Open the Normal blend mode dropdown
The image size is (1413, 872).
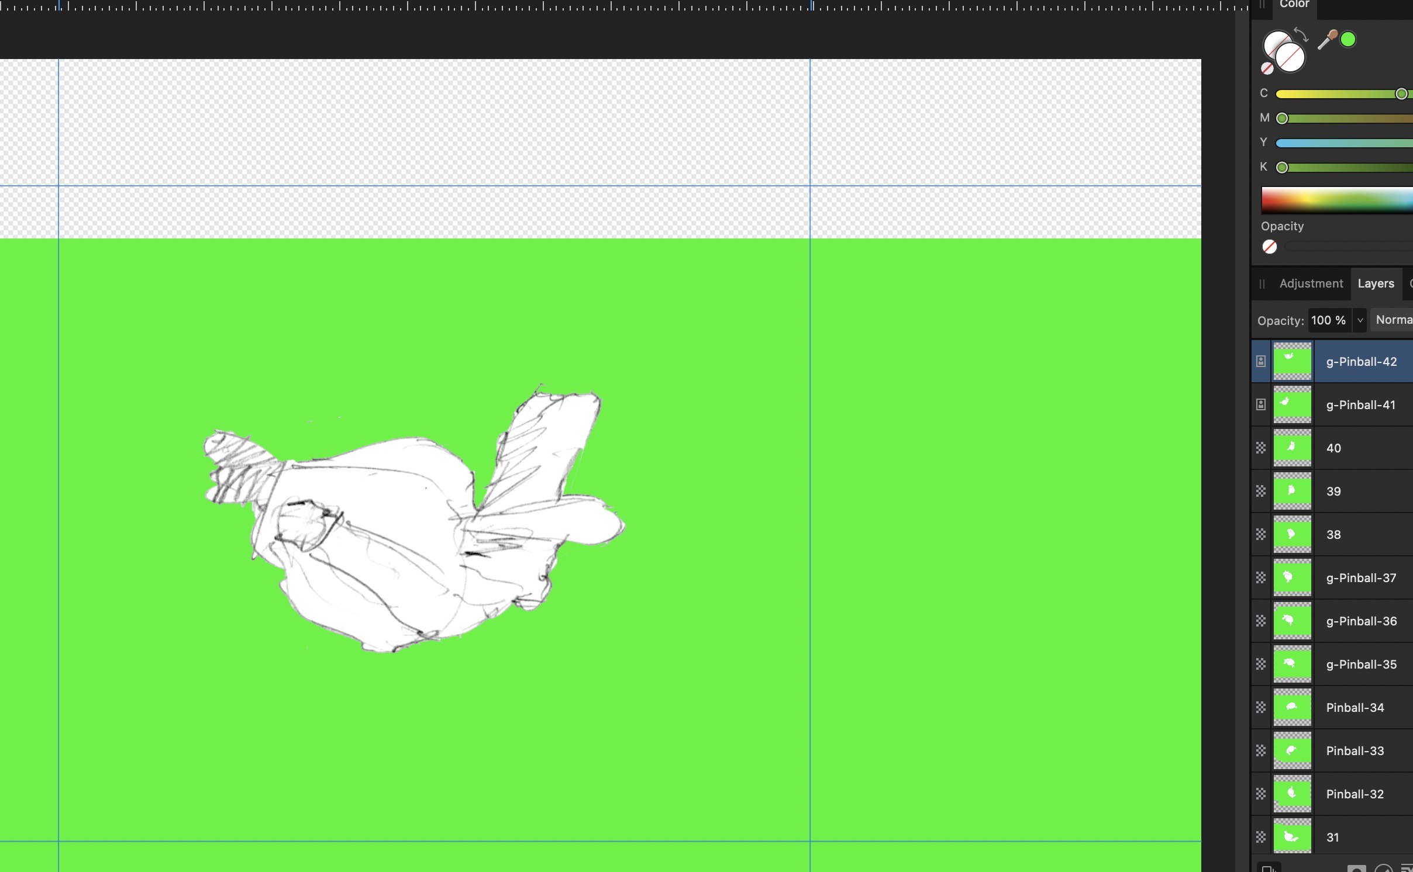(1393, 320)
